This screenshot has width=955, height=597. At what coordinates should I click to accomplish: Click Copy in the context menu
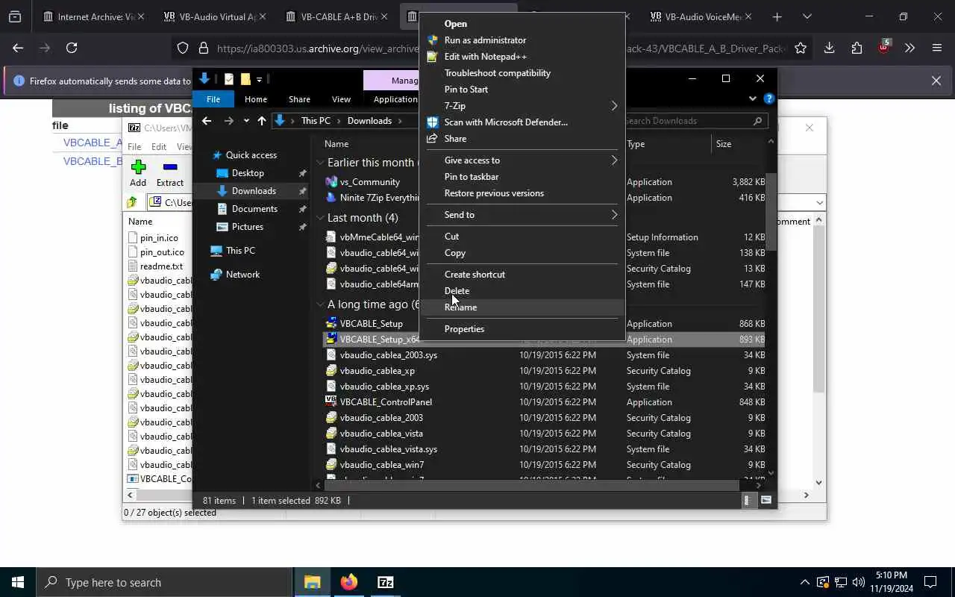point(454,253)
